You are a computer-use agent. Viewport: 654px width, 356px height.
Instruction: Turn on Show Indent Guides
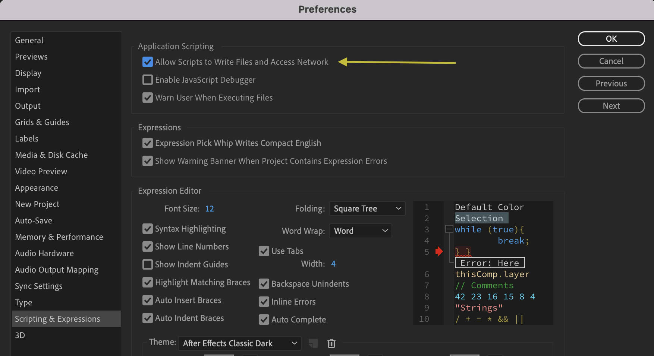tap(148, 264)
